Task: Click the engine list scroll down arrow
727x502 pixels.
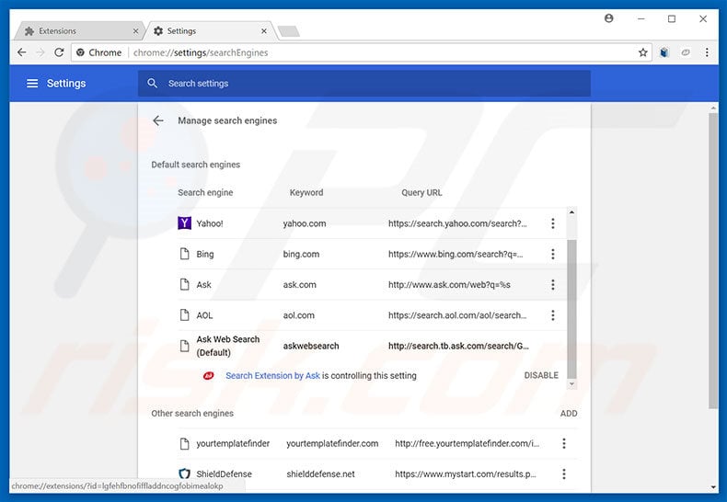Action: click(571, 384)
